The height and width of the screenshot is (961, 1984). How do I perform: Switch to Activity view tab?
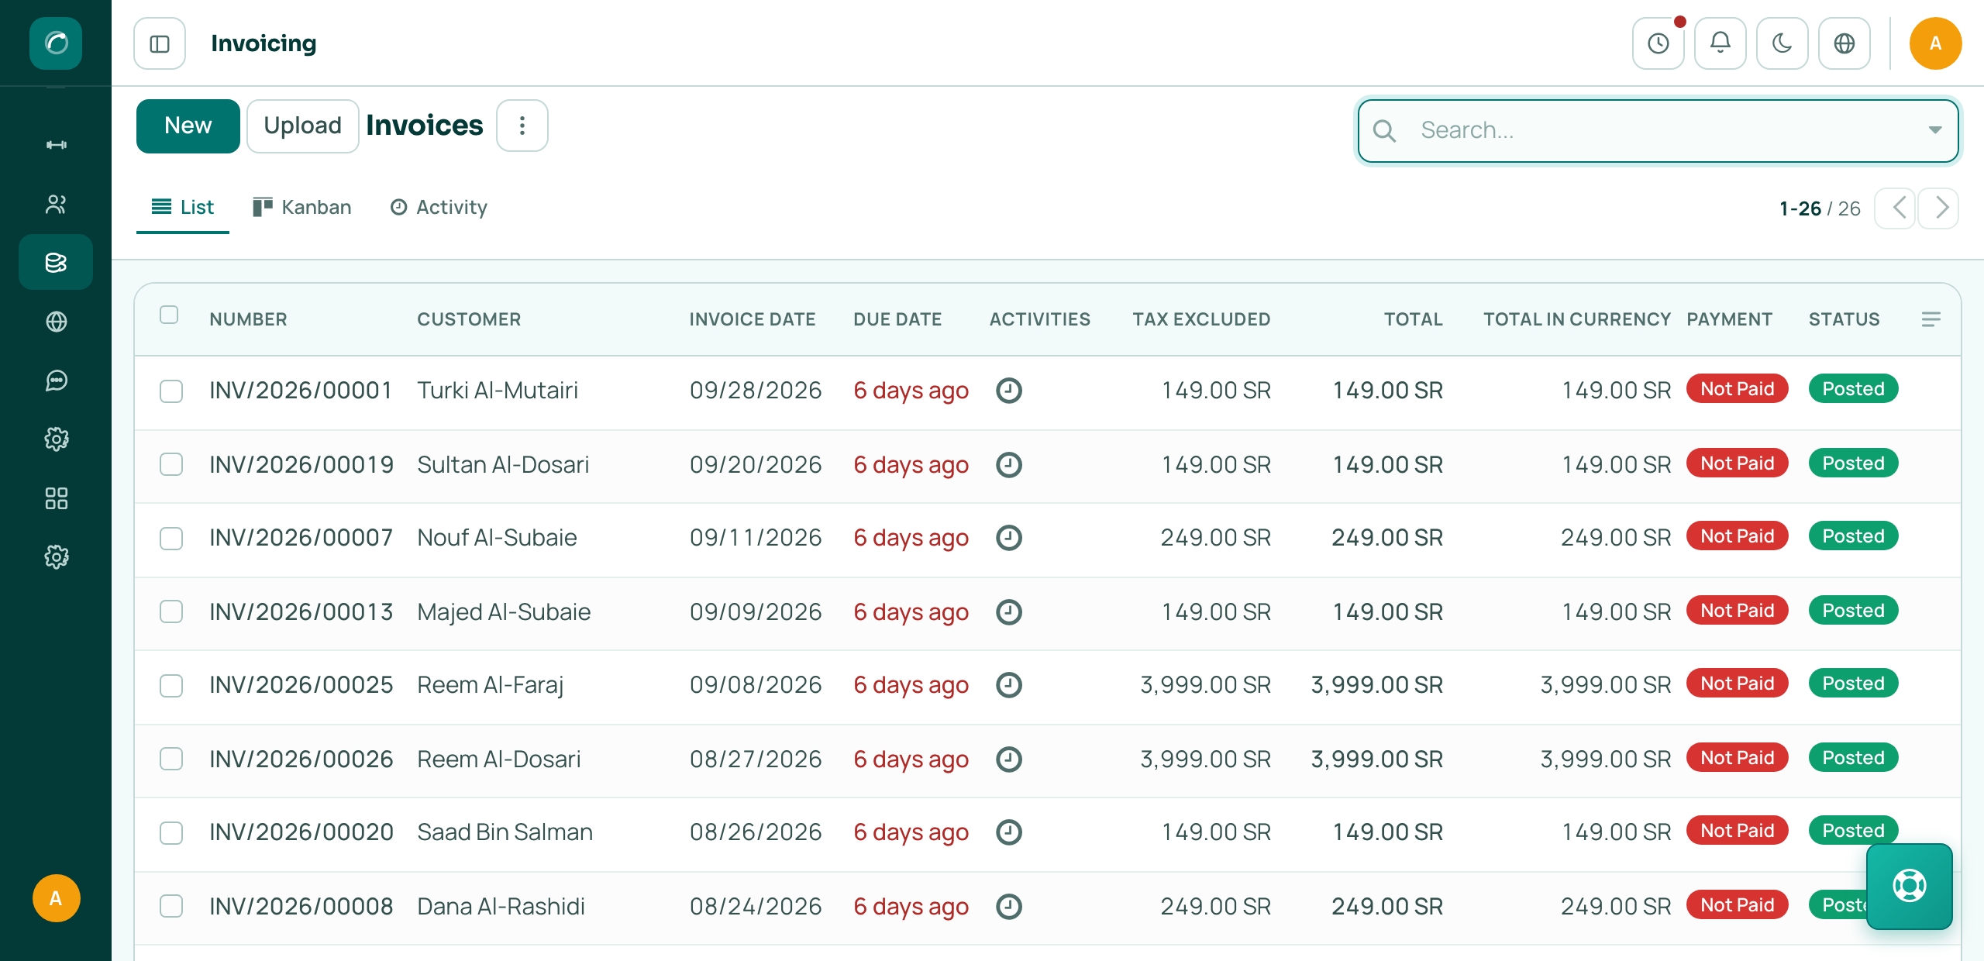tap(439, 208)
